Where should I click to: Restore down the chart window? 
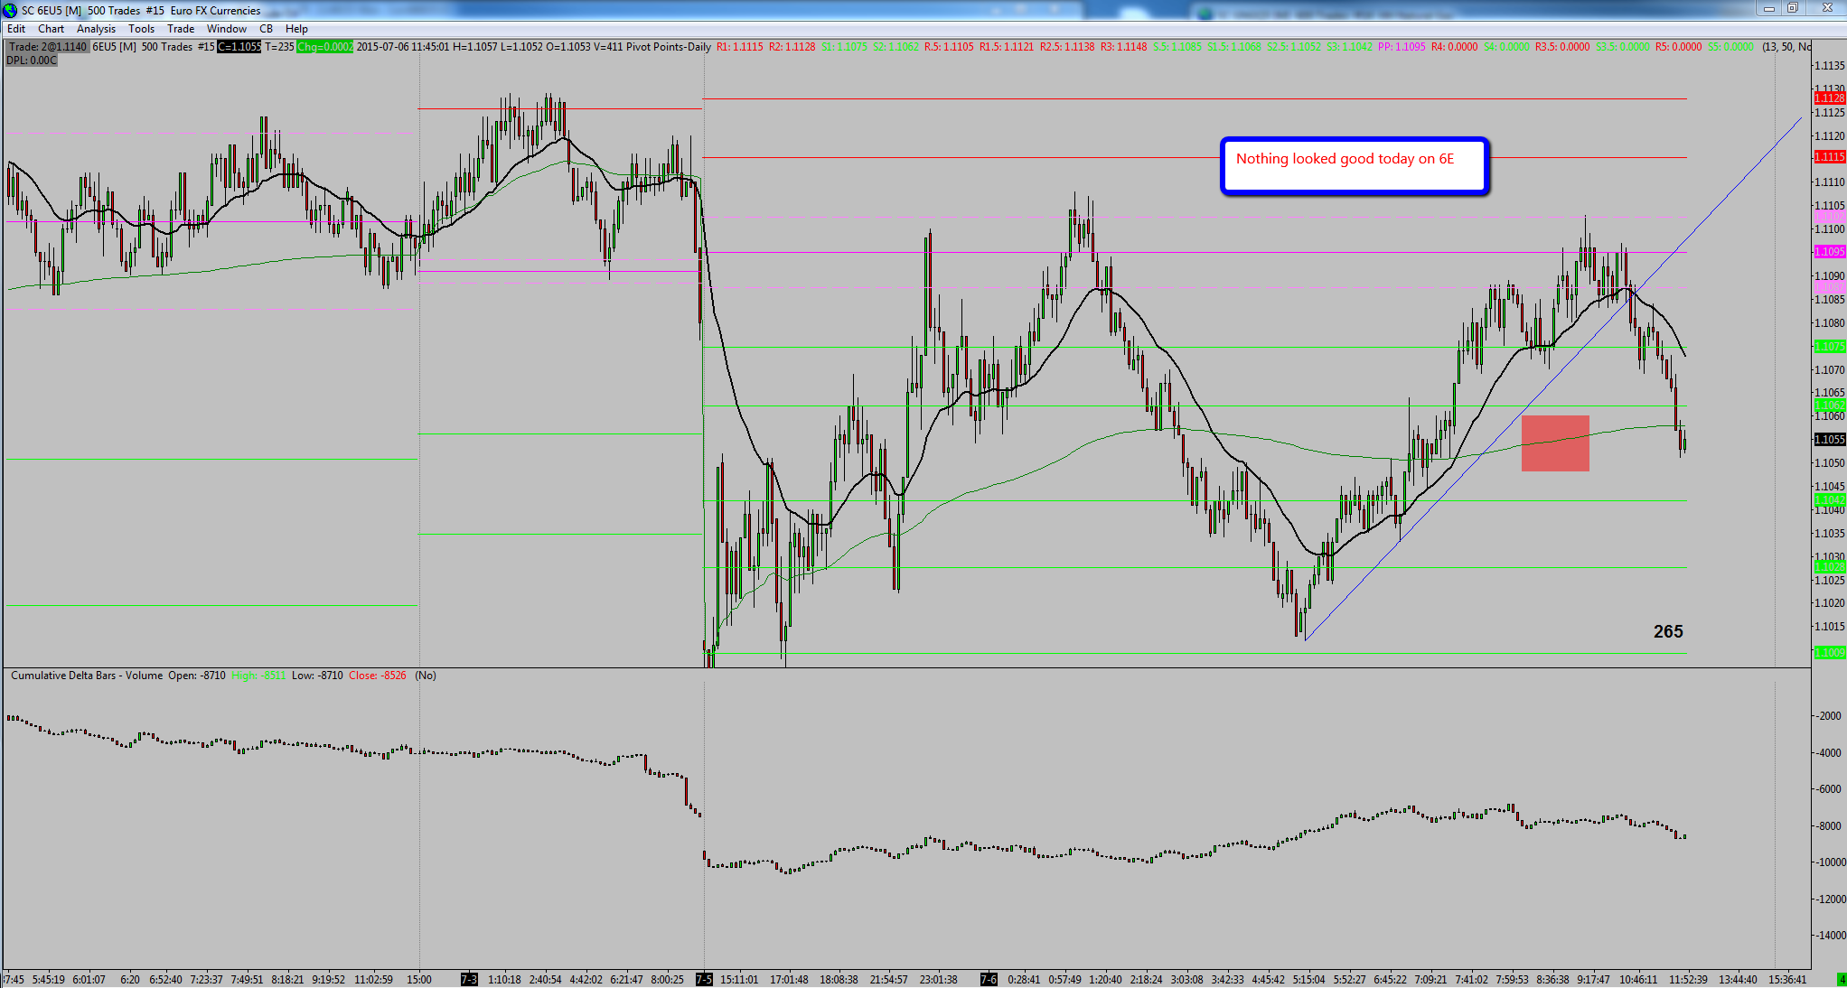coord(1792,9)
